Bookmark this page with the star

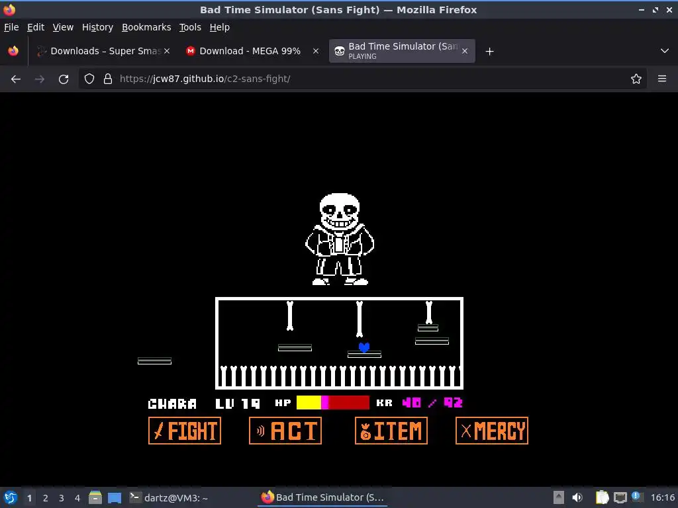tap(636, 79)
